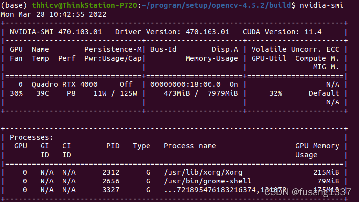The image size is (359, 202).
Task: Click the 'Persistence-M' column header
Action: pos(113,49)
